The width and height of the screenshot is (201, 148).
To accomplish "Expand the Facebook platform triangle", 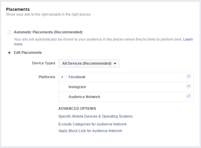I will 62,77.
